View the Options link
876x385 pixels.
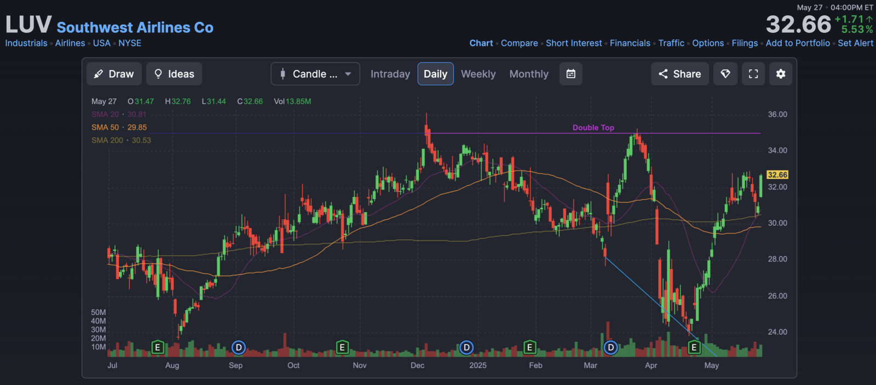[708, 43]
